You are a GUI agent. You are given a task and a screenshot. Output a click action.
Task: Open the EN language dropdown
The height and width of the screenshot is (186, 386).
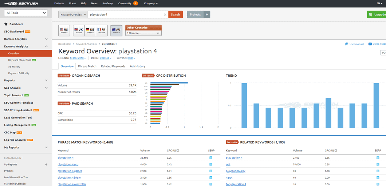(379, 3)
